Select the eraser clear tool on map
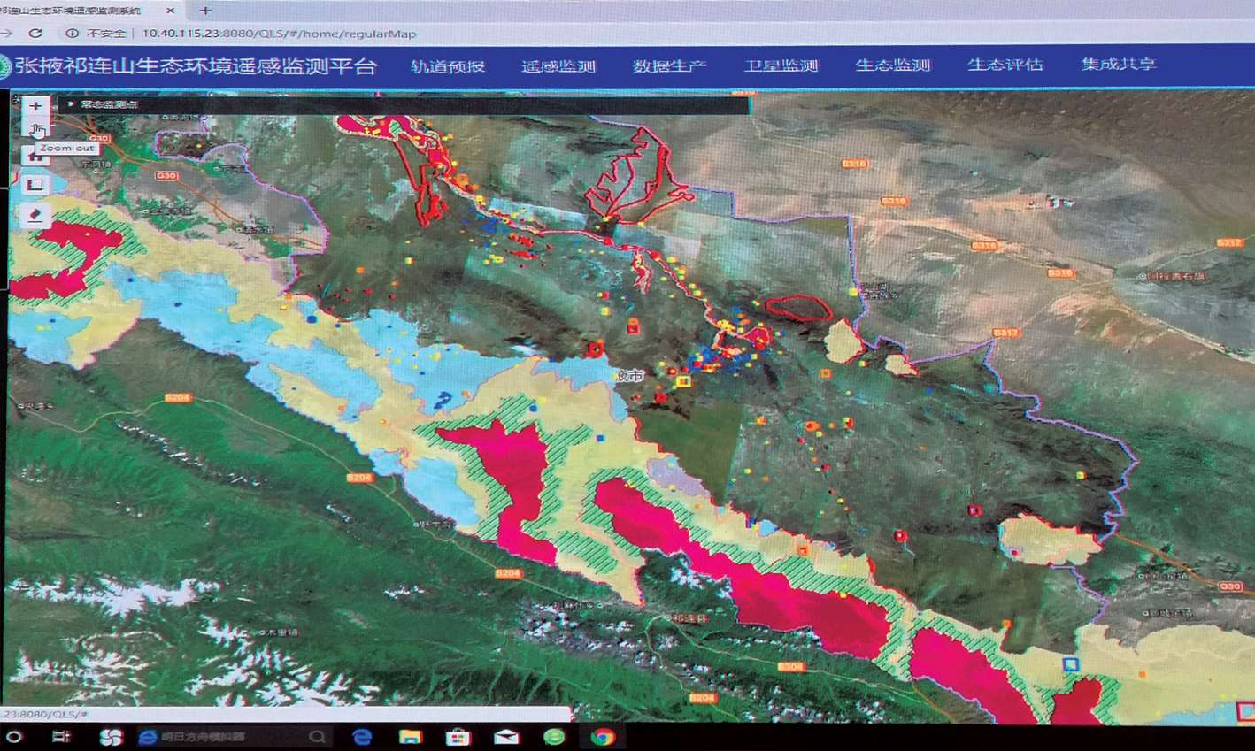This screenshot has width=1255, height=751. click(35, 214)
